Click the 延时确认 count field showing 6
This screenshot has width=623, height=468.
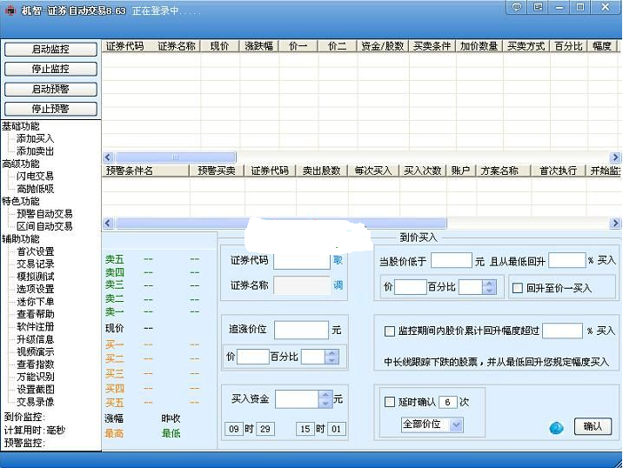click(448, 402)
